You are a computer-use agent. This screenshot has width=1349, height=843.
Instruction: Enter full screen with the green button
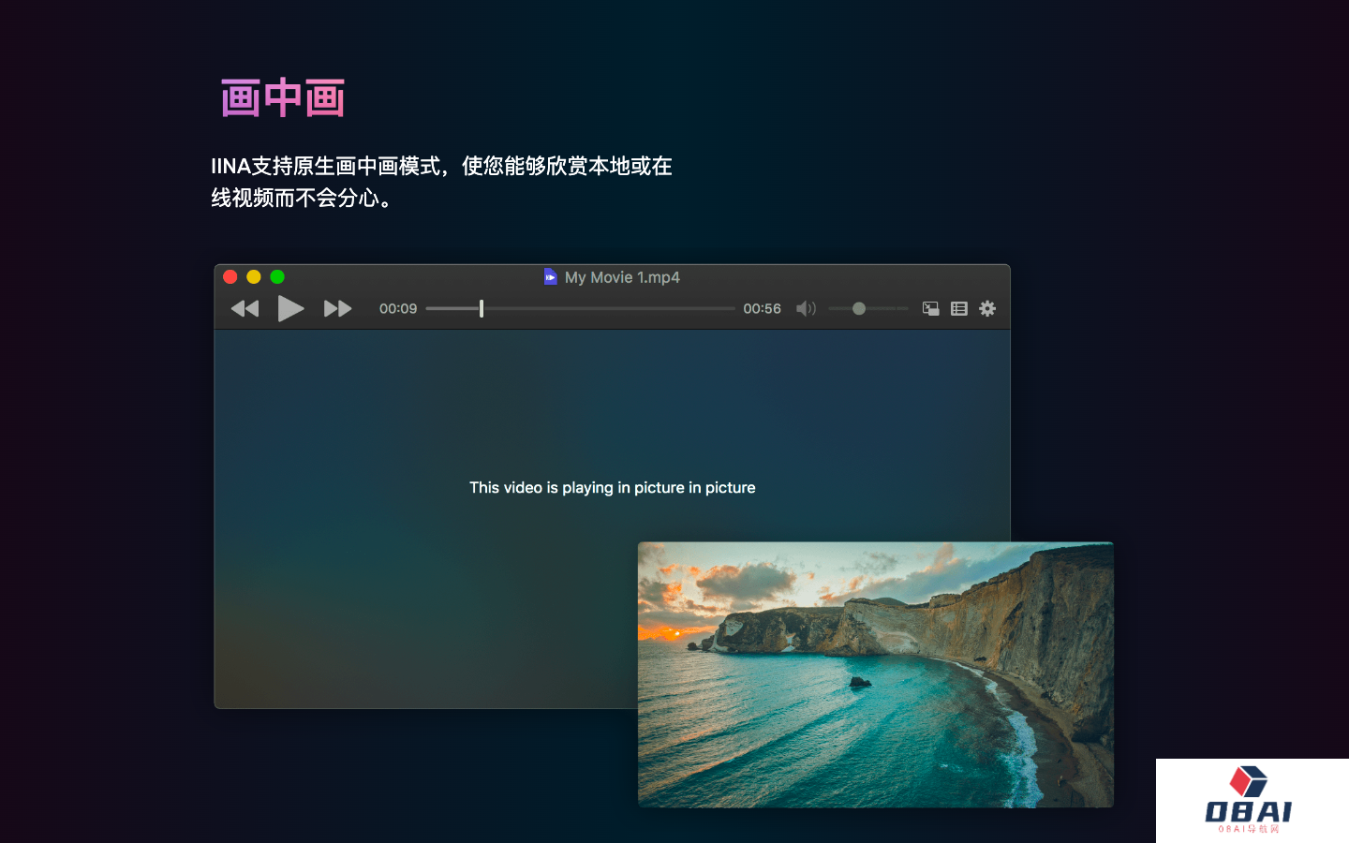tap(277, 276)
